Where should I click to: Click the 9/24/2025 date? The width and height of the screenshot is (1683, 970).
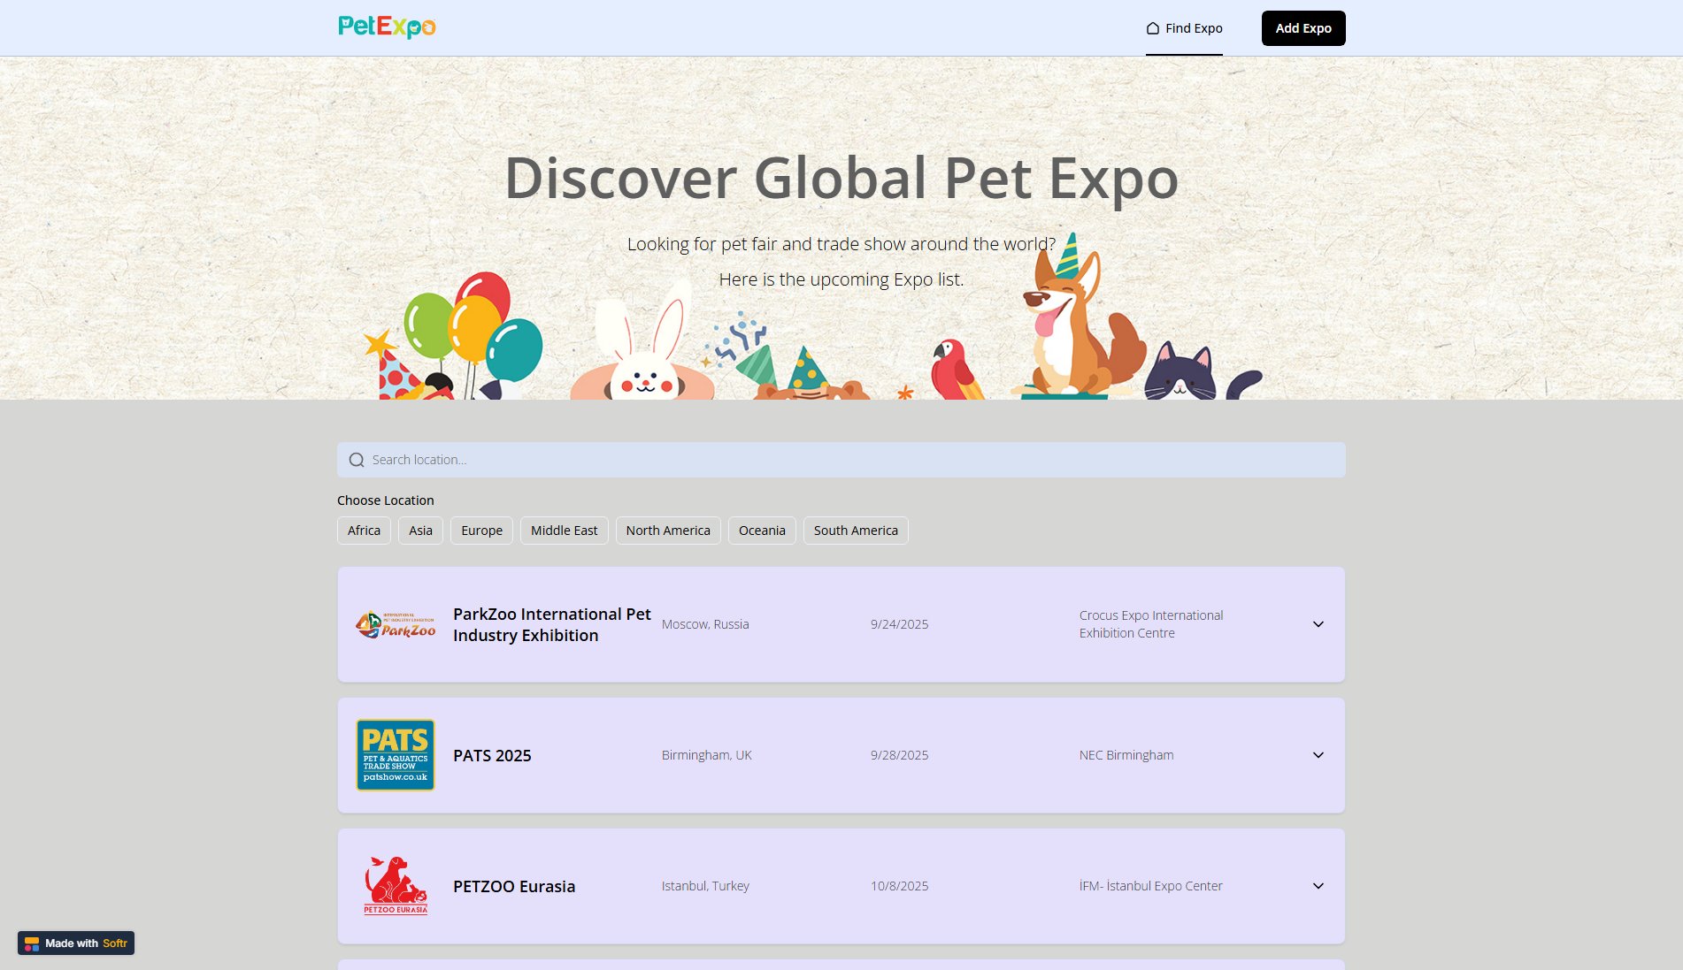point(899,624)
